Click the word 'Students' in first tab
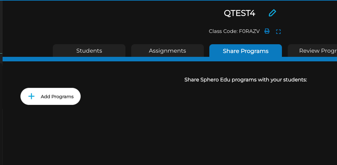 89,51
